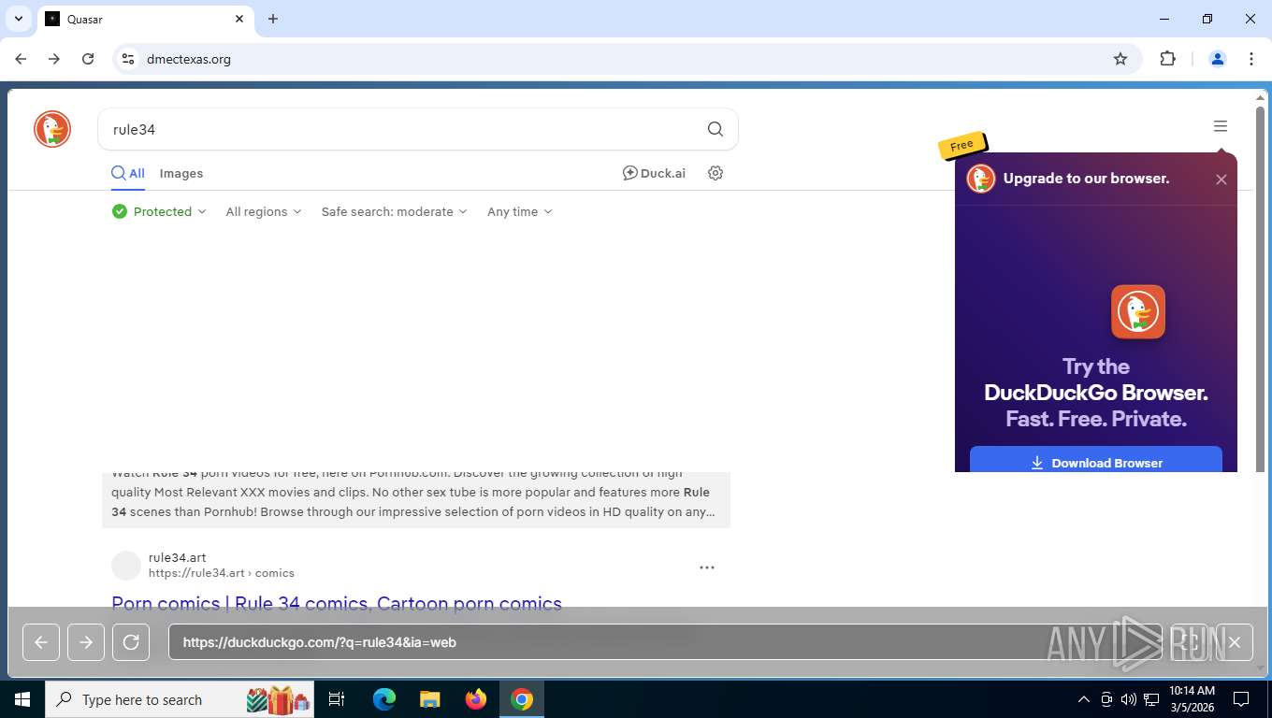
Task: Select the All results tab
Action: click(x=128, y=173)
